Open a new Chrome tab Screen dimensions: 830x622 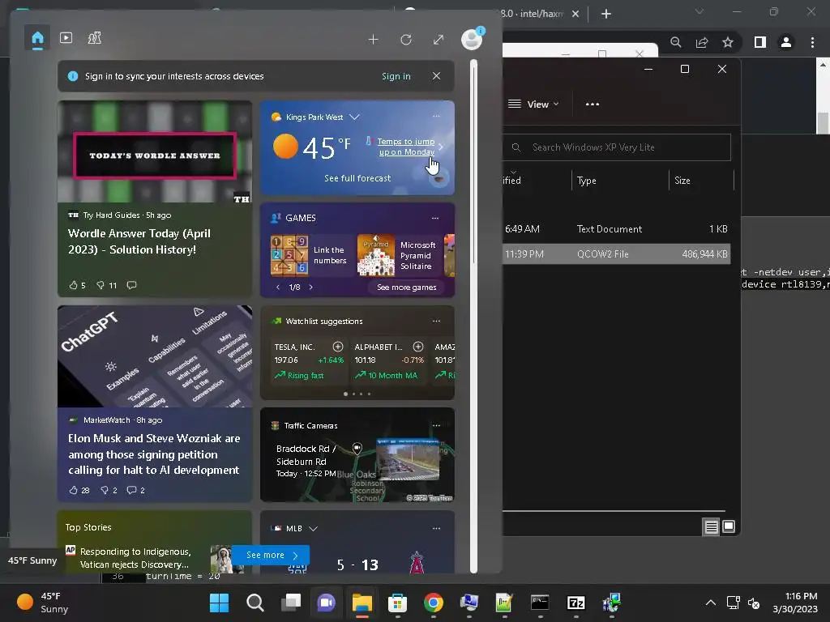(x=606, y=14)
